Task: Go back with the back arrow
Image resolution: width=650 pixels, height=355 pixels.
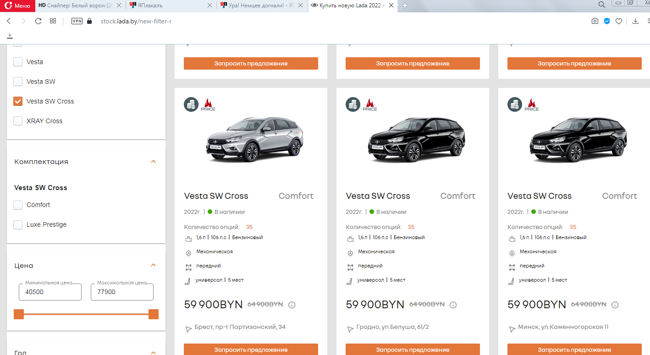Action: [x=9, y=21]
